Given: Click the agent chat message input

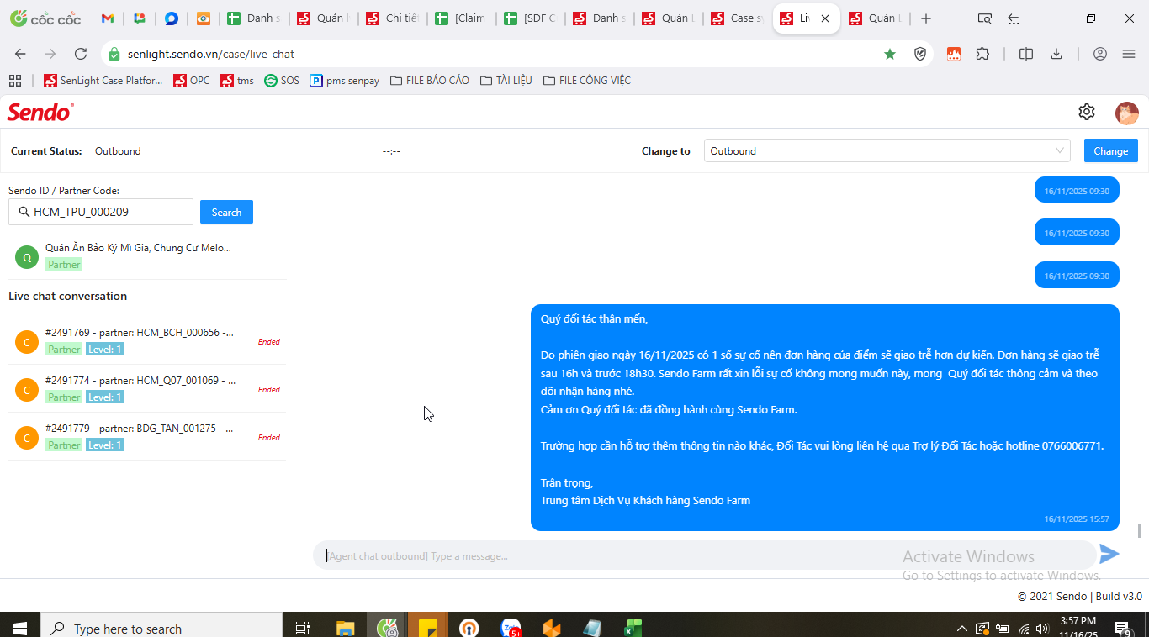Looking at the screenshot, I should [x=705, y=555].
